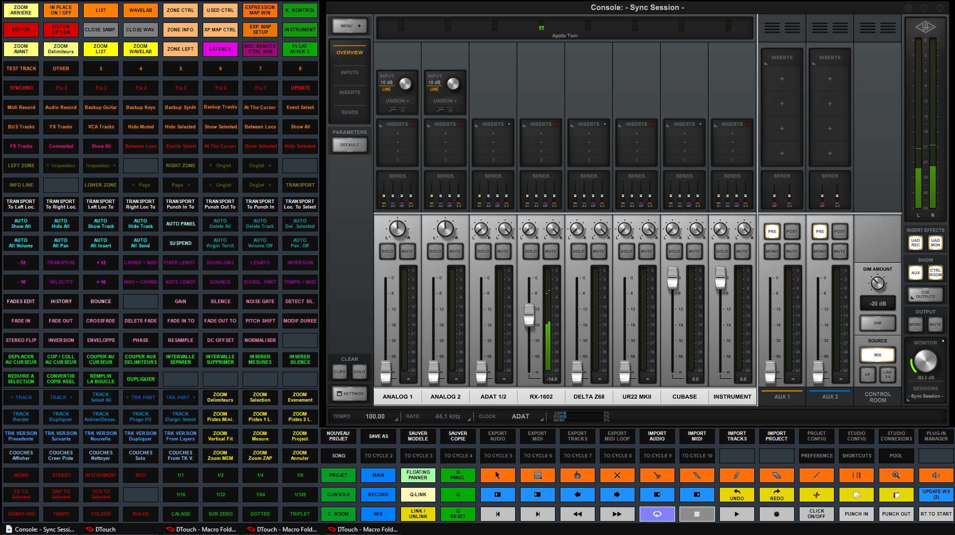Expand INSERTS header on AUX 1 channel
This screenshot has width=955, height=535.
(x=782, y=58)
